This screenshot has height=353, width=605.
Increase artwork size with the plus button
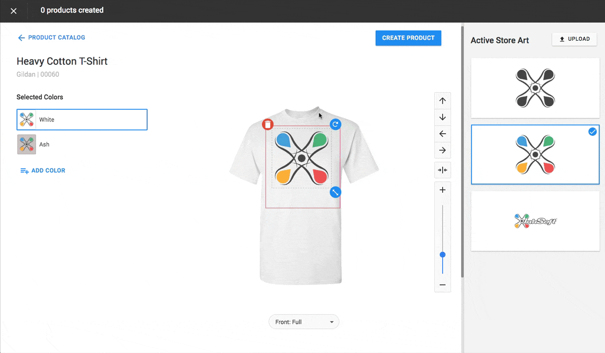[443, 190]
